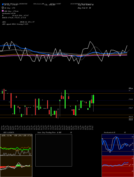Click the 'ADX & MACD' panel title
This screenshot has width=134, height=177.
click(9, 132)
